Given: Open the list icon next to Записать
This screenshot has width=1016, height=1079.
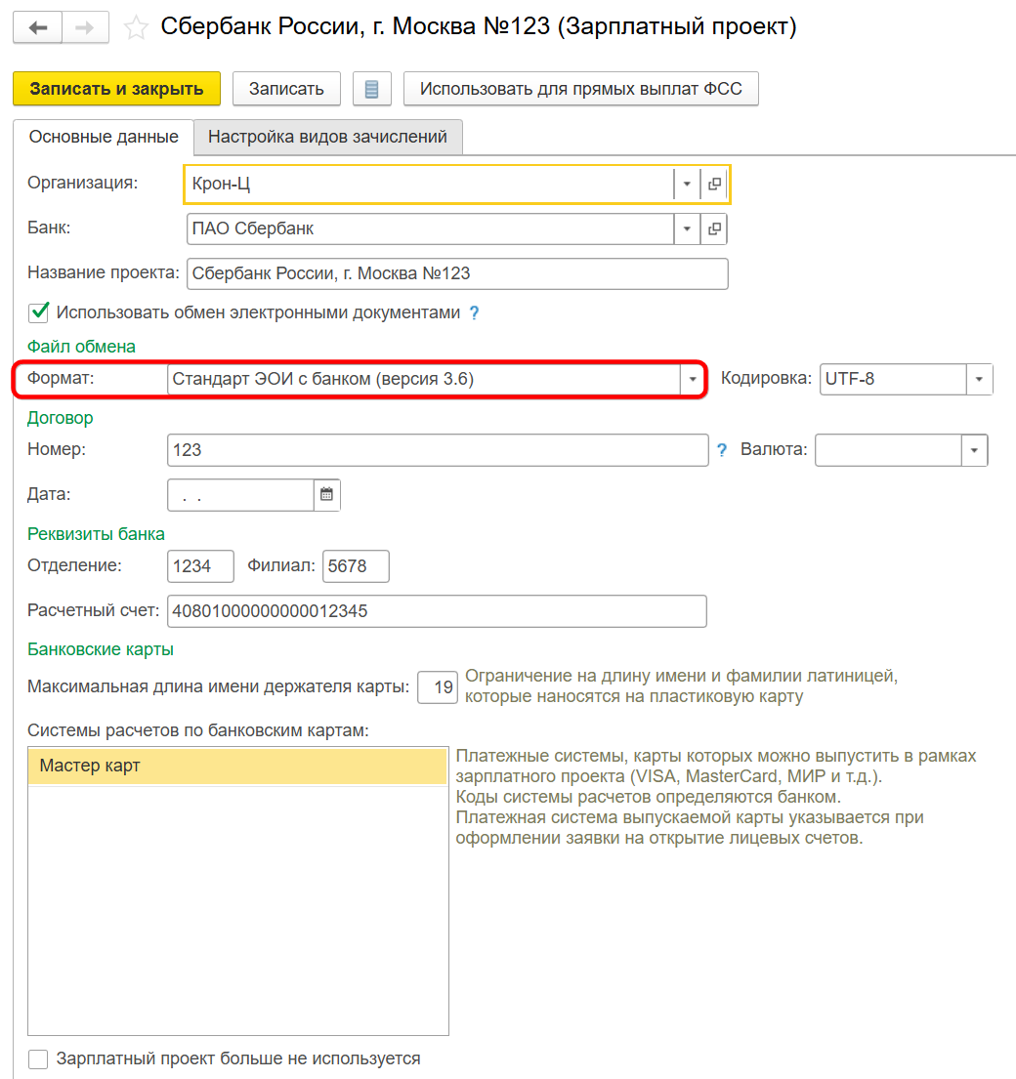Looking at the screenshot, I should [x=371, y=89].
